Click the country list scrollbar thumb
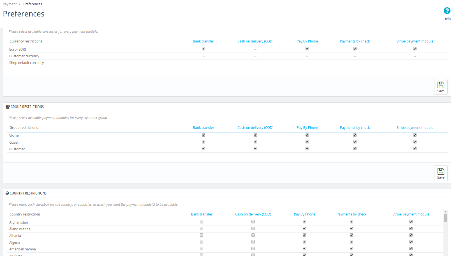Image resolution: width=451 pixels, height=256 pixels. point(445,218)
